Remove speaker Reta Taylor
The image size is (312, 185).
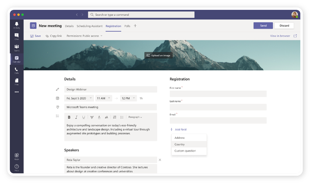[160, 160]
